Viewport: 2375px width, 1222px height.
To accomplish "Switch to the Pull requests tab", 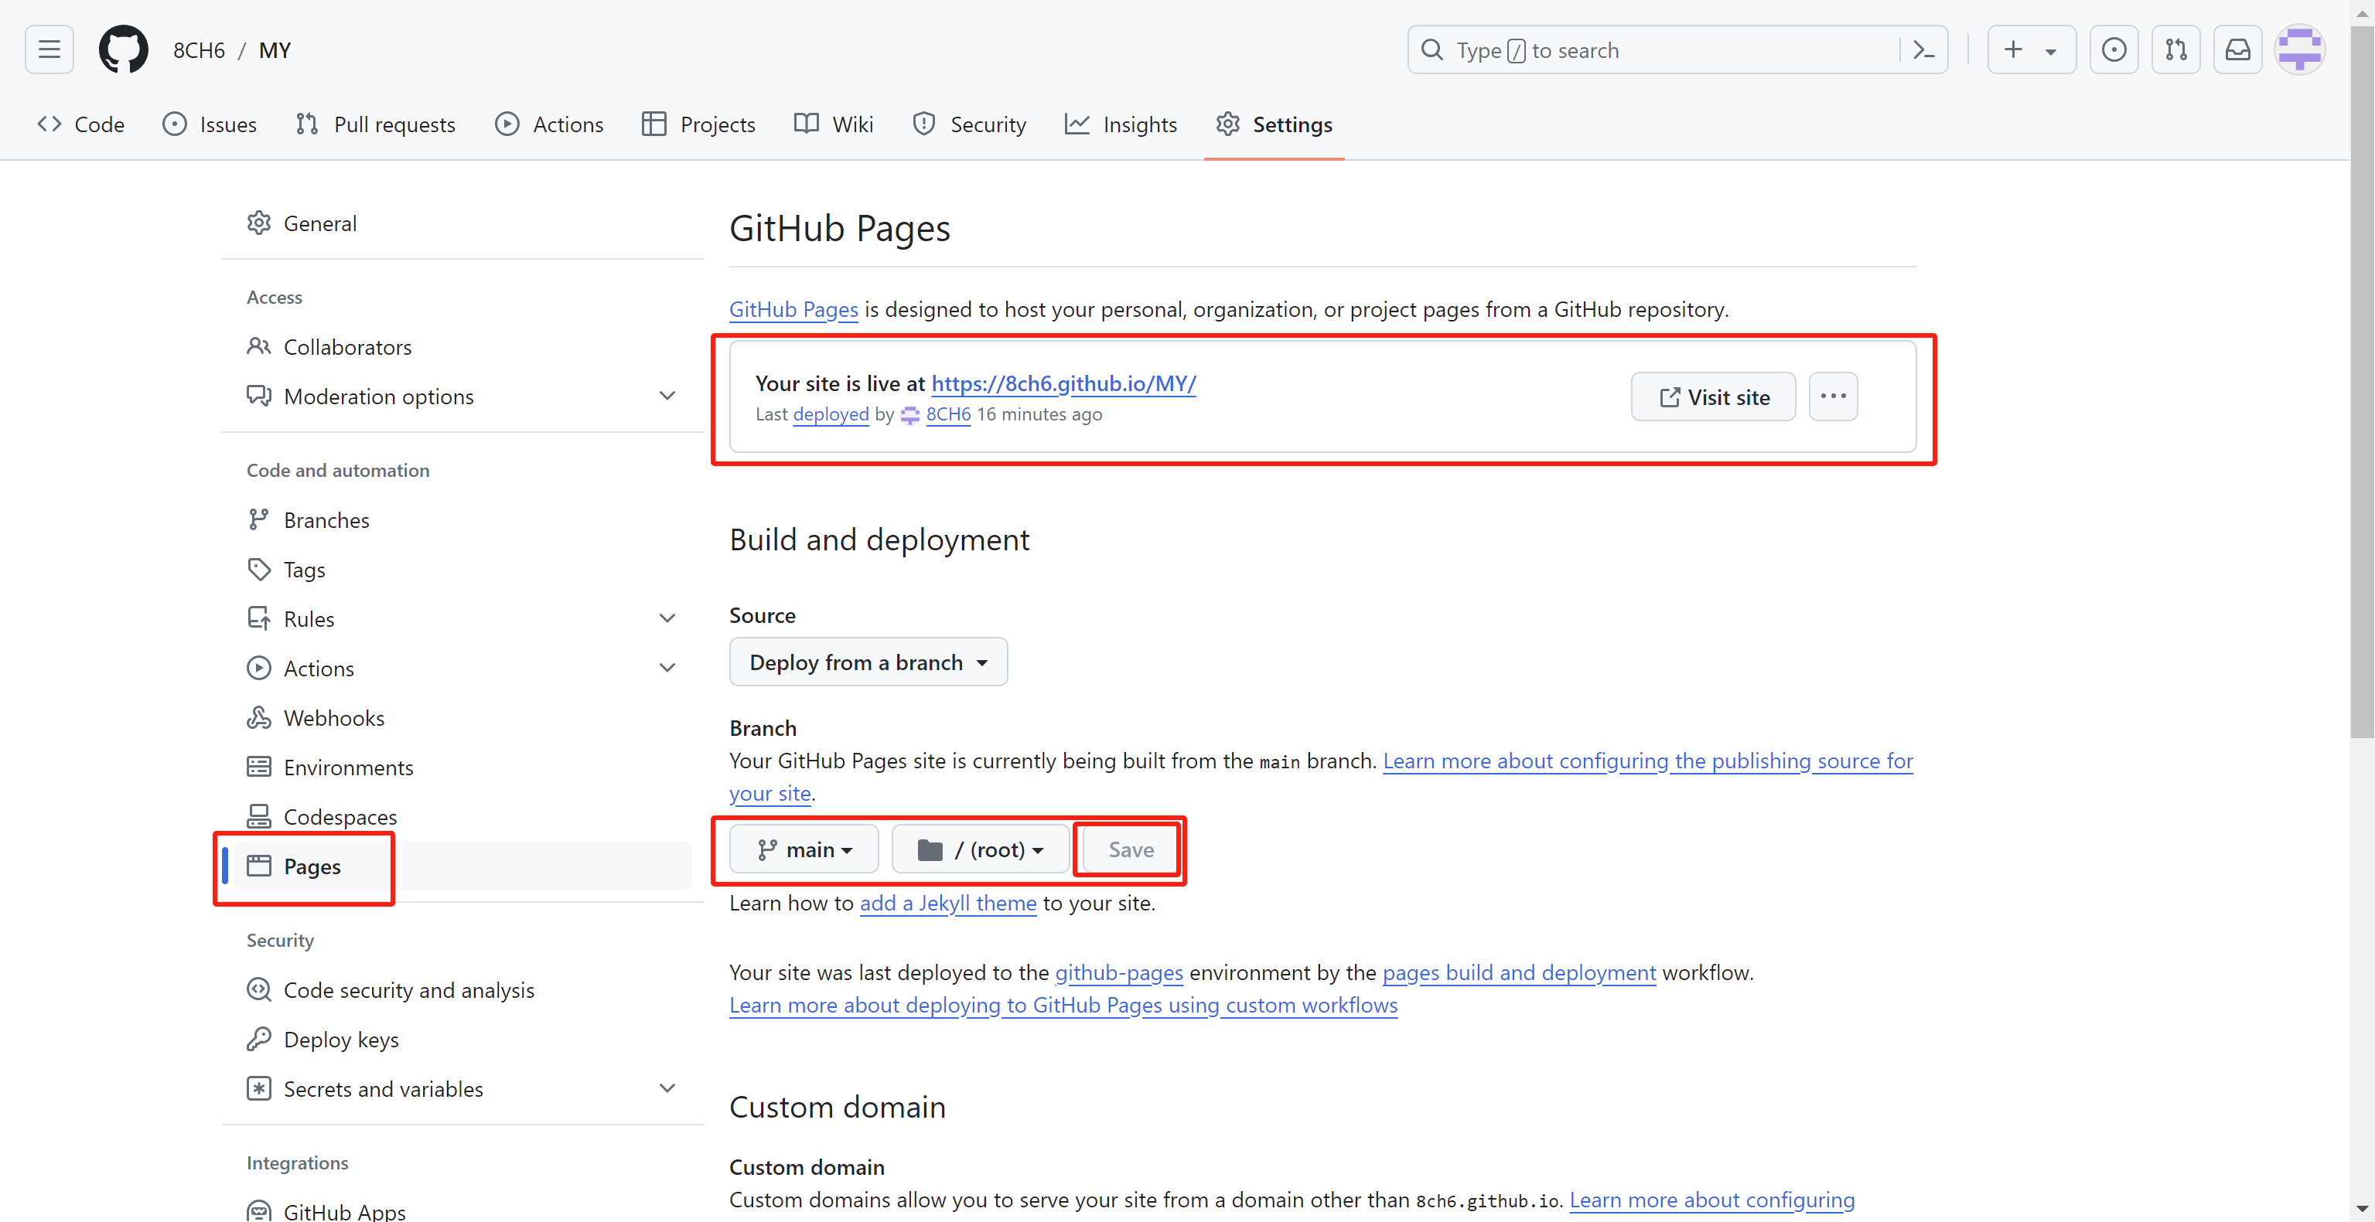I will (x=375, y=124).
